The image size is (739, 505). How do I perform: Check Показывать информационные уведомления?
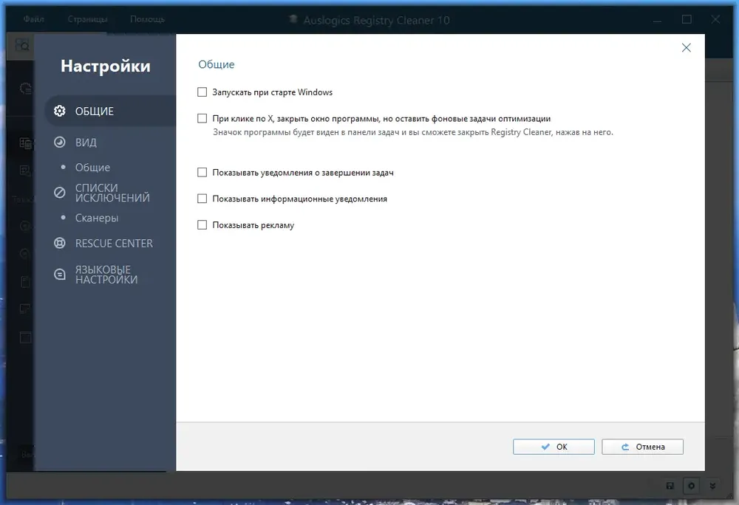[202, 199]
